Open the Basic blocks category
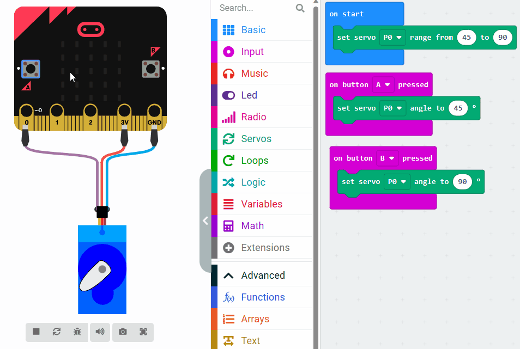Image resolution: width=520 pixels, height=349 pixels. click(253, 30)
